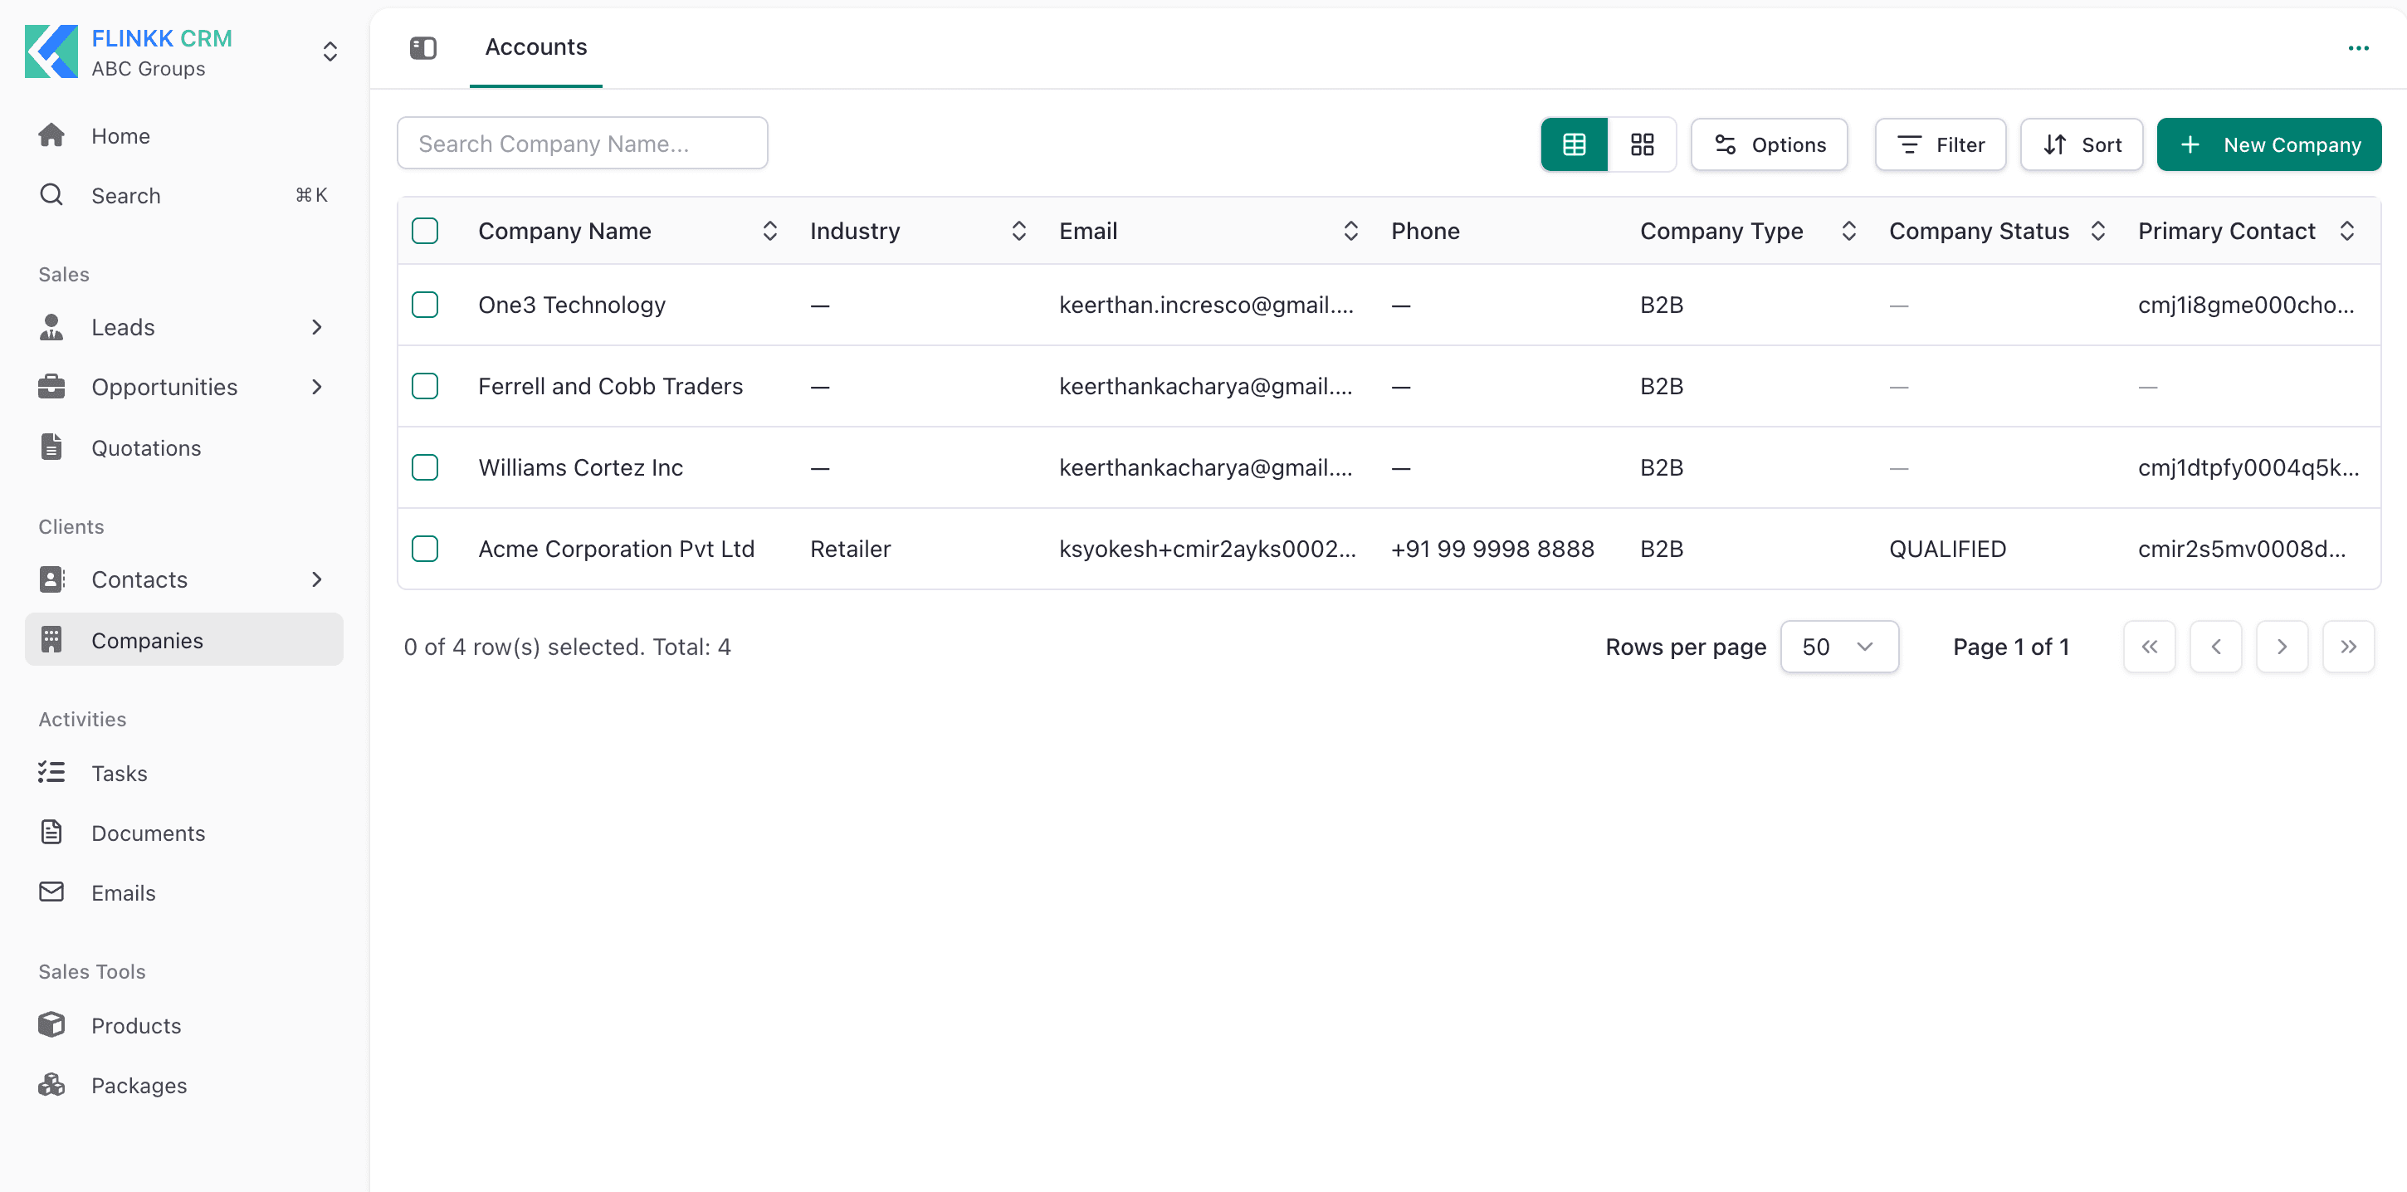
Task: Click the Documents file icon
Action: [51, 833]
